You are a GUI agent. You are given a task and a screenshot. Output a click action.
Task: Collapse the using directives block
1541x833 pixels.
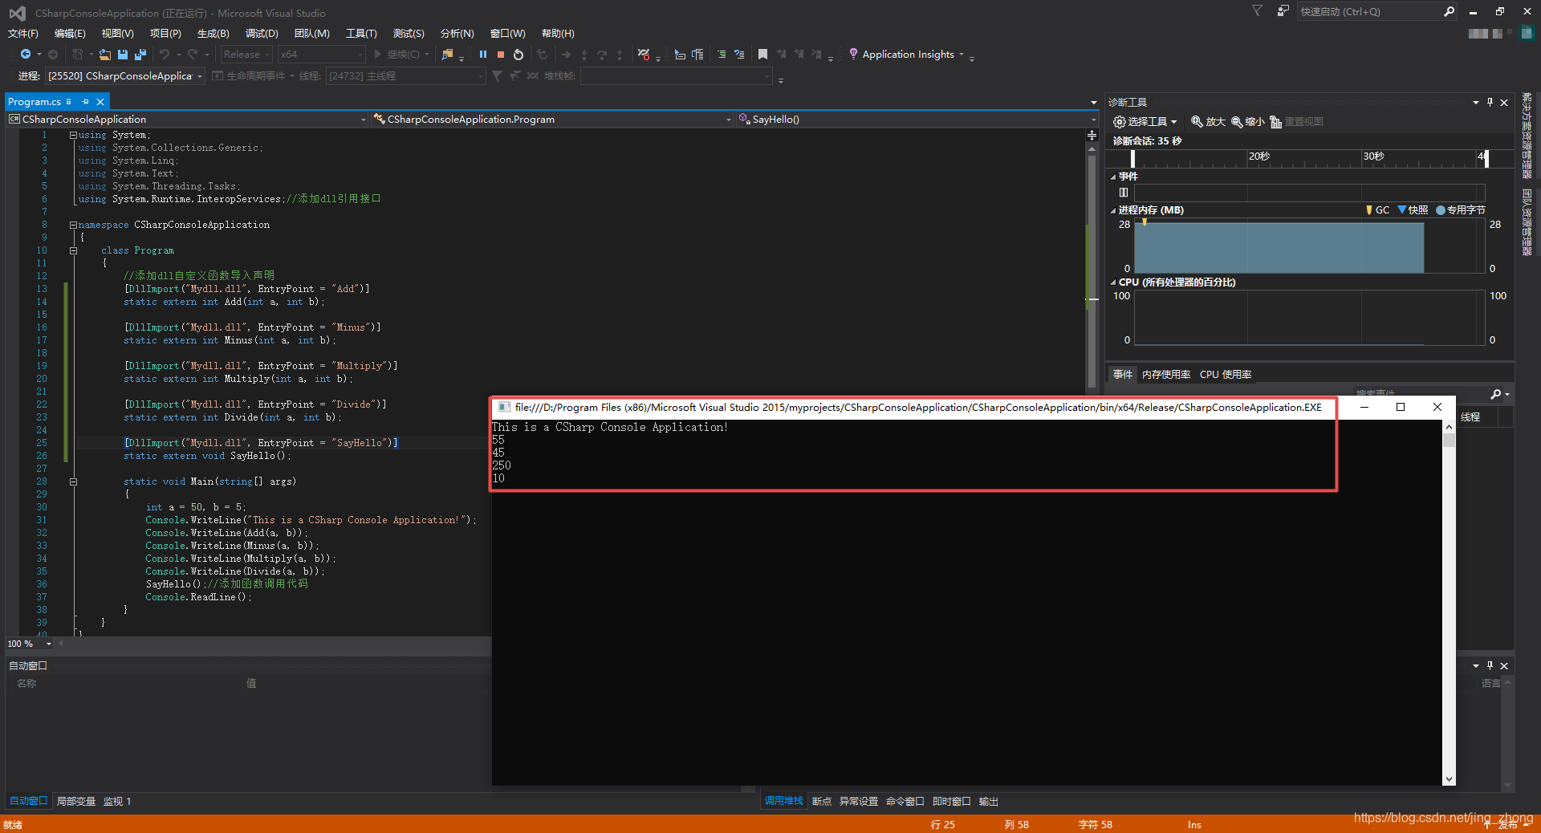[x=73, y=135]
